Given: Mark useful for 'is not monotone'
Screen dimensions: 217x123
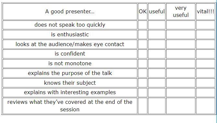Looking at the screenshot, I should (157, 63).
